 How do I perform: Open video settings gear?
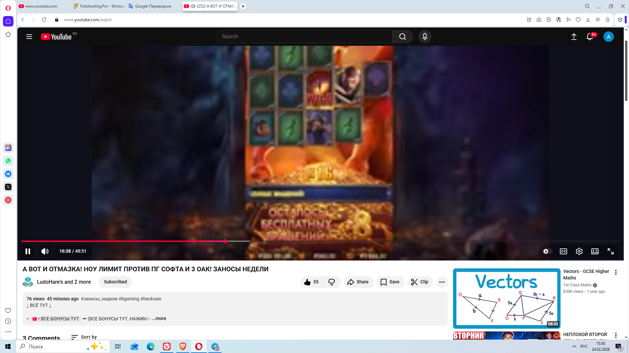pos(579,251)
